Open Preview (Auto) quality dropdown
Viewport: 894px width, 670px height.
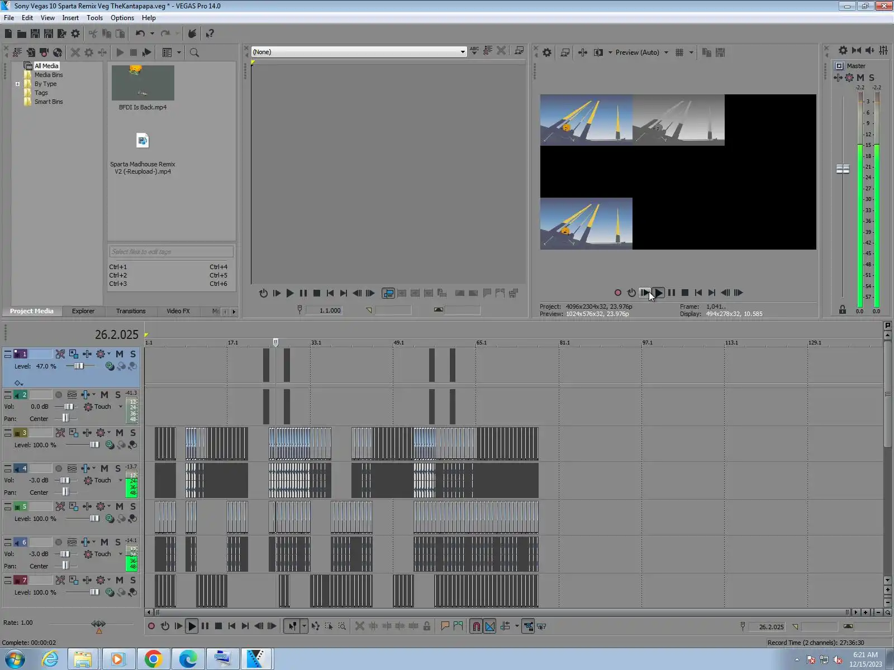[x=666, y=52]
